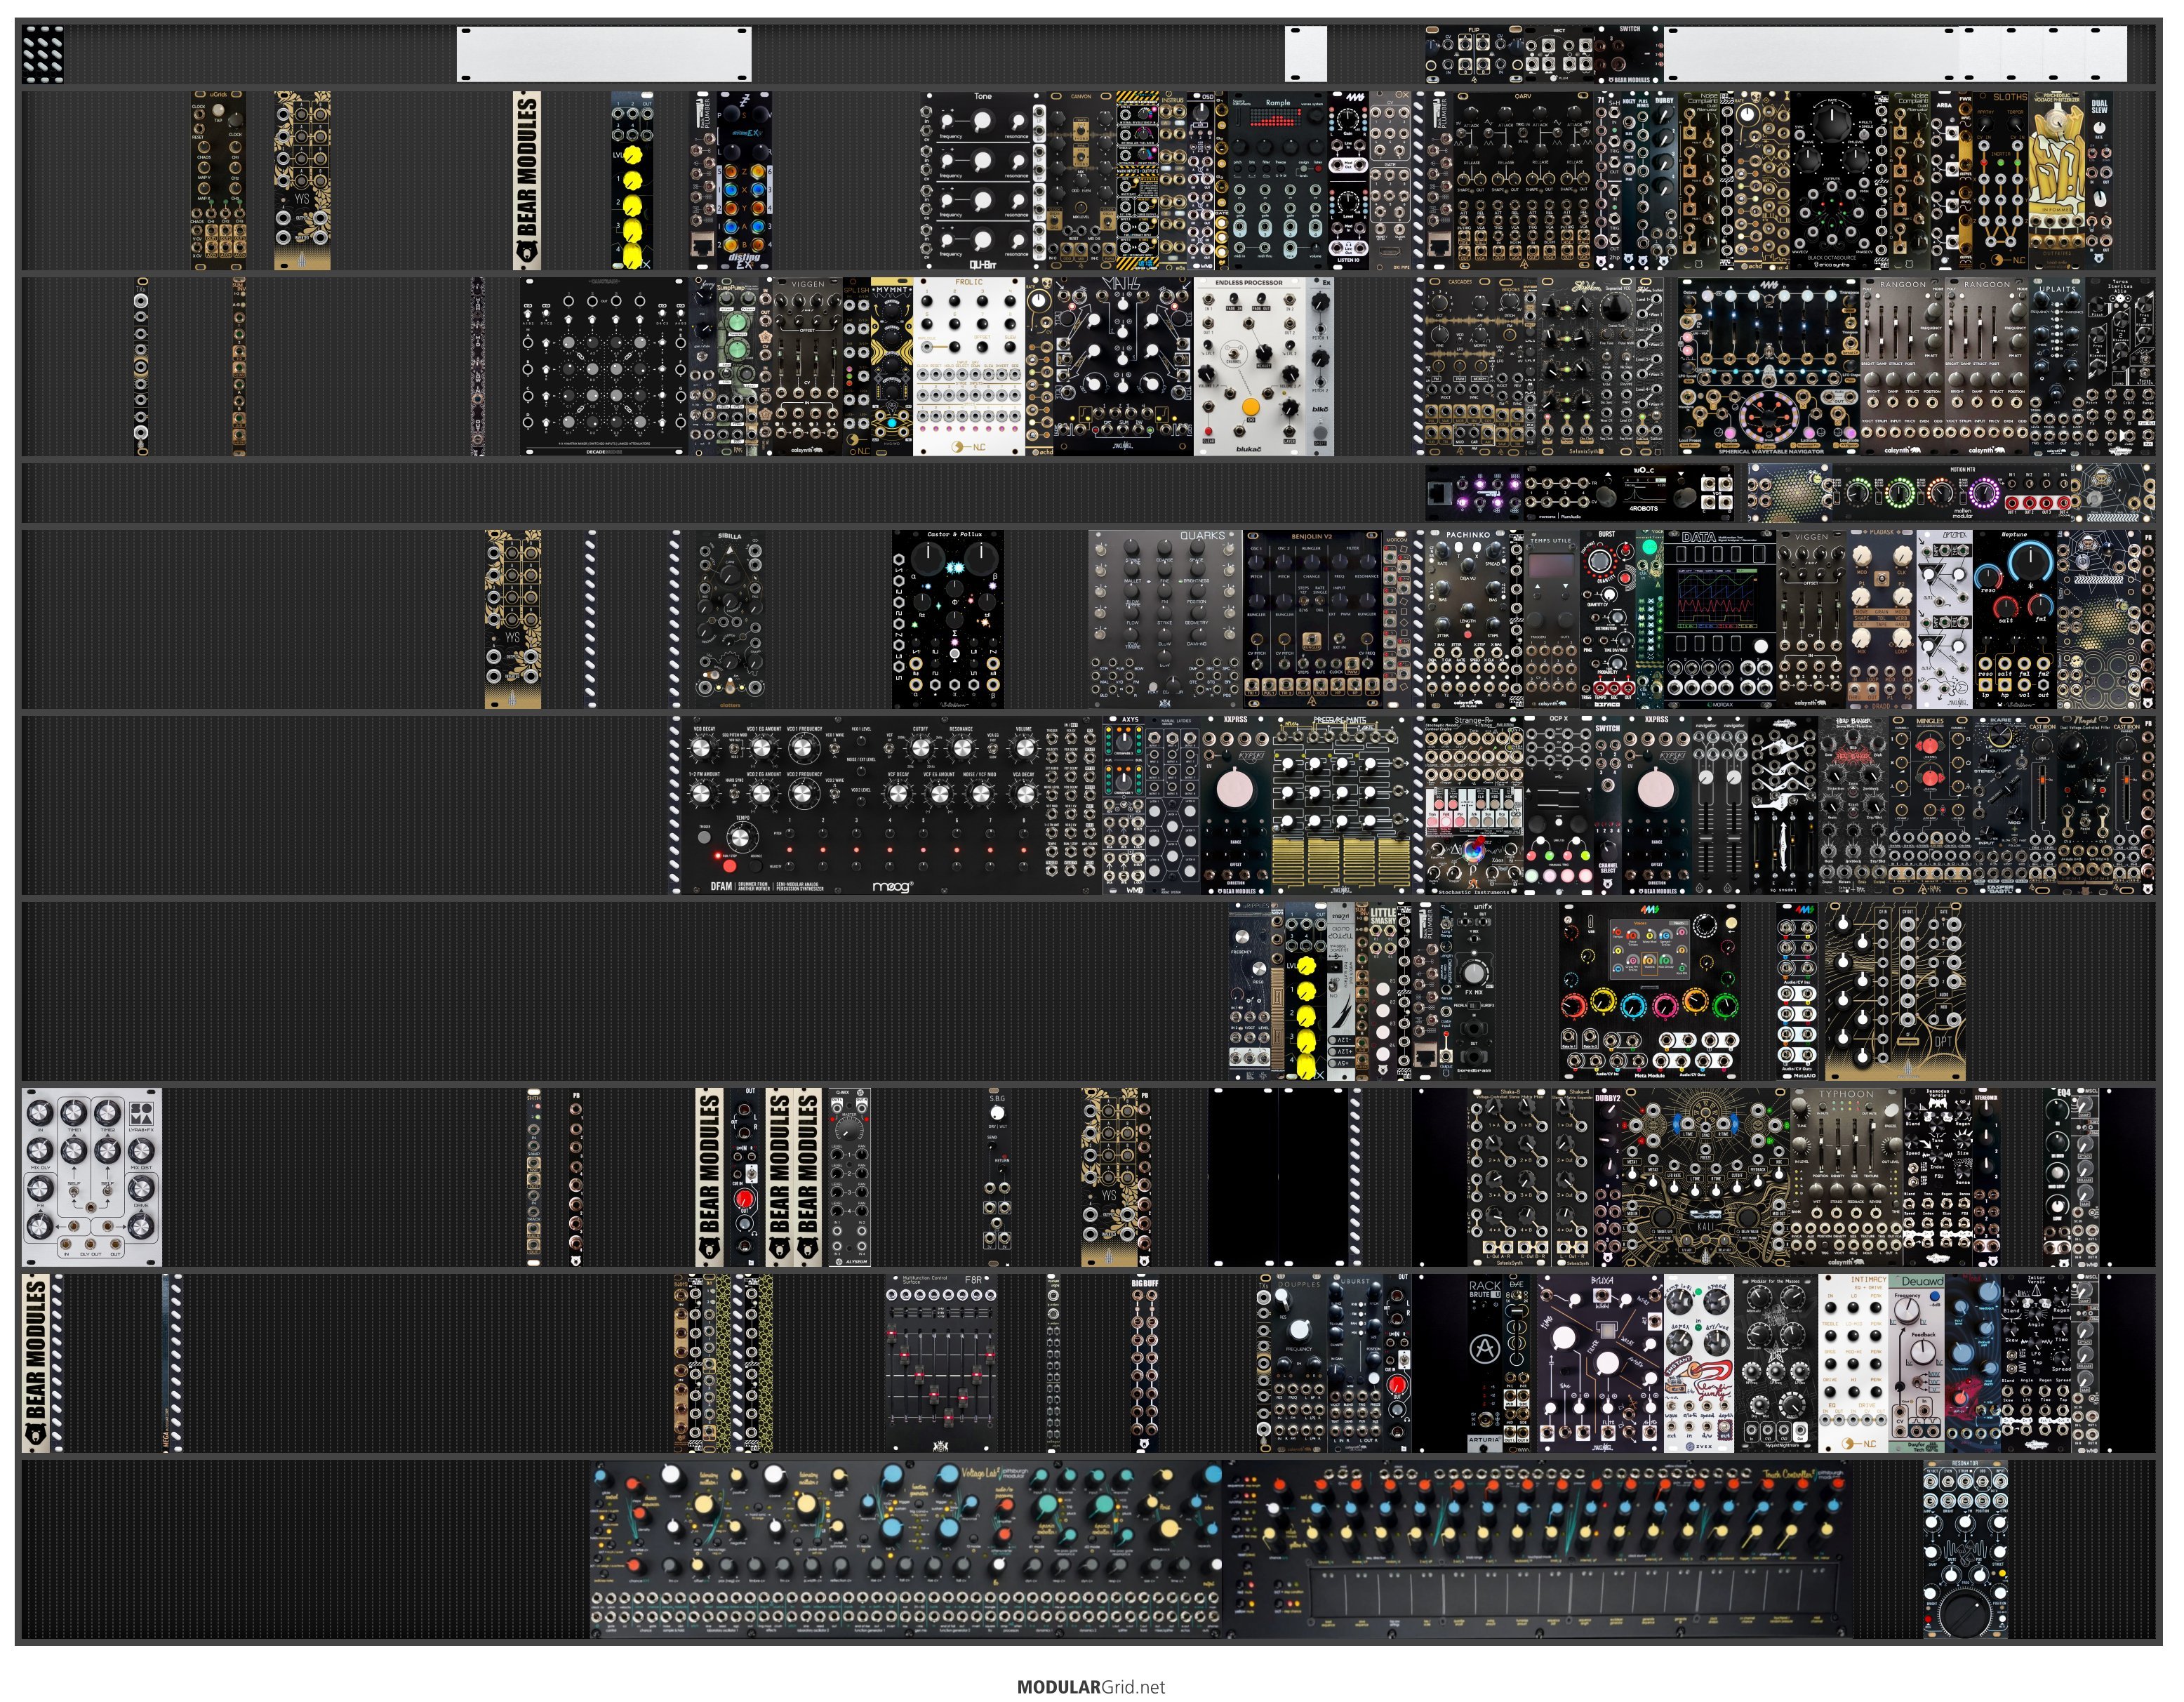Select the disting EX module
Screen dimensions: 2184x1702
click(x=745, y=180)
